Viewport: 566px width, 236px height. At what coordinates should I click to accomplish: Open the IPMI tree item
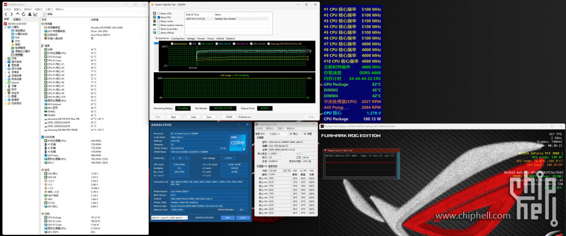click(16, 41)
